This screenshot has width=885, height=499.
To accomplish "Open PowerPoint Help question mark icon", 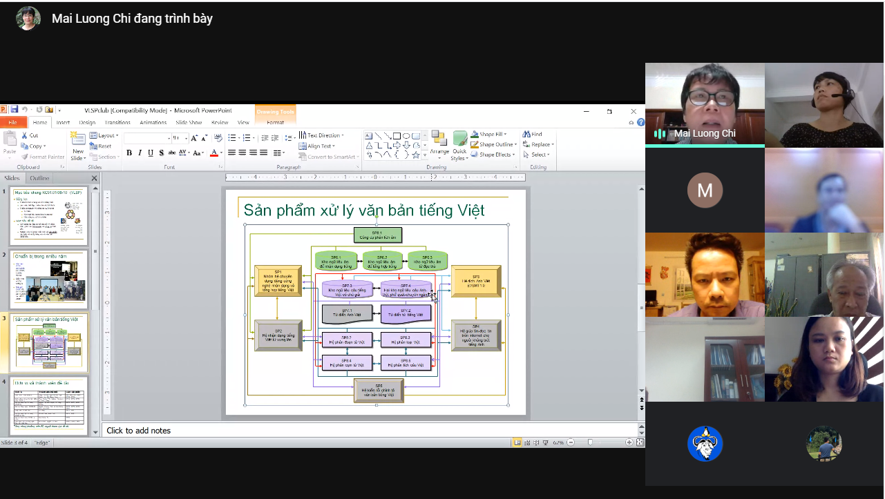I will point(640,123).
